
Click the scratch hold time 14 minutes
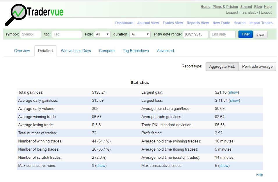click(224, 158)
